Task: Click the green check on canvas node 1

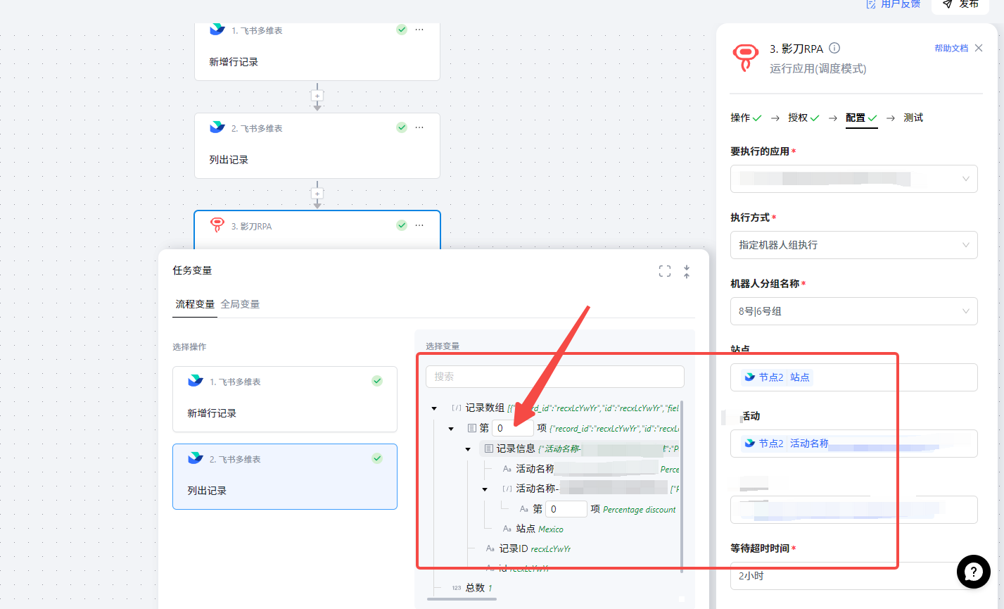Action: (x=402, y=30)
